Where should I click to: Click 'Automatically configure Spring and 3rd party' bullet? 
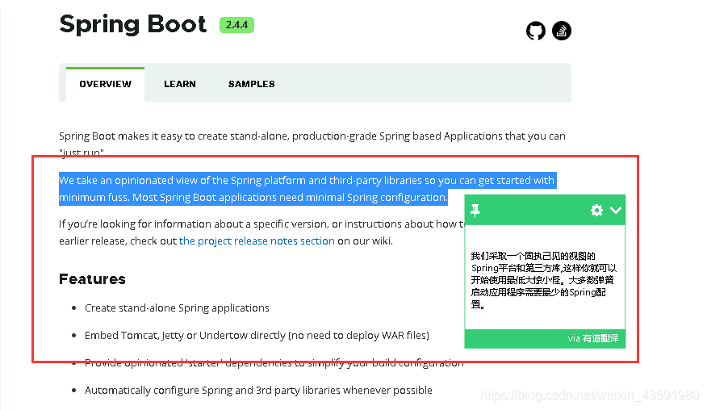click(x=258, y=390)
